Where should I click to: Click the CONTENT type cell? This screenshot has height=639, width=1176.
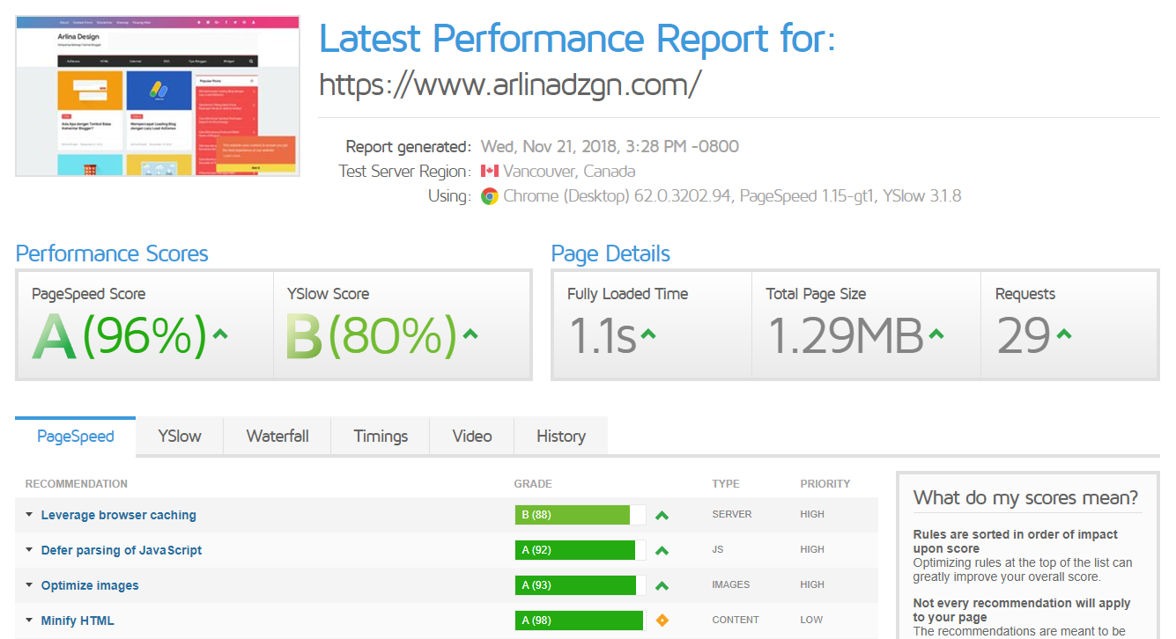(x=736, y=621)
